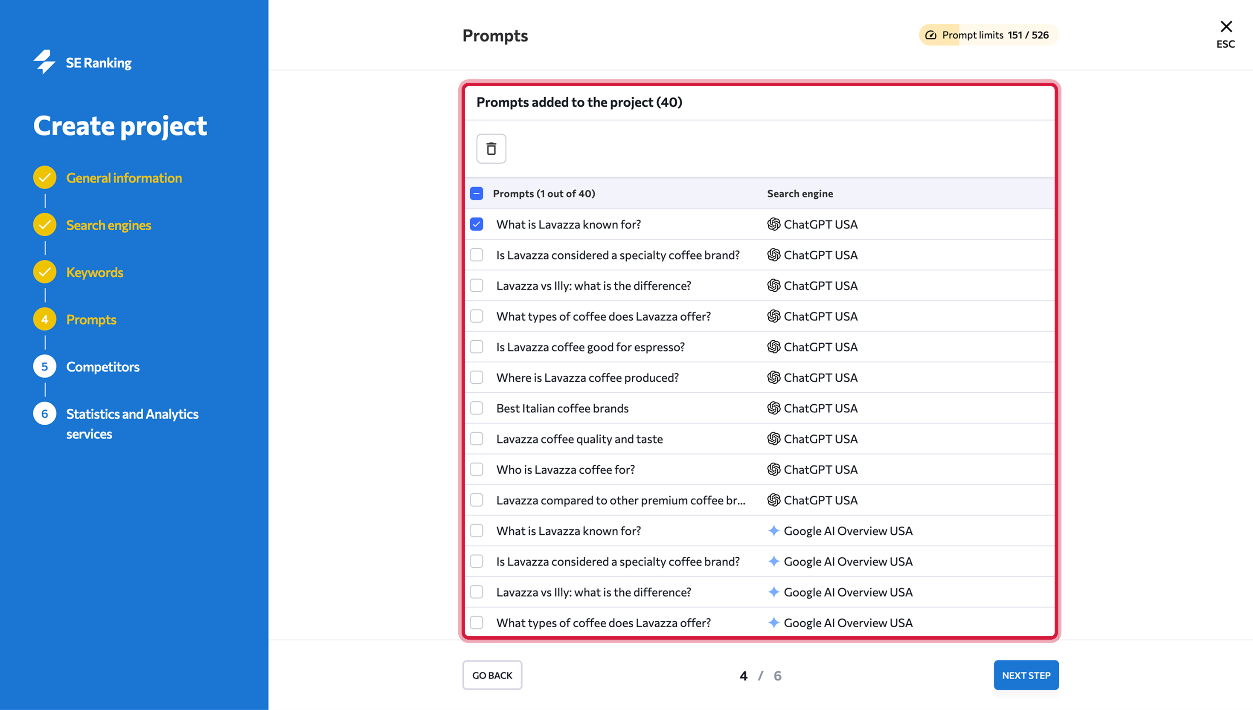Check 'Lavazza vs Illy' ChatGPT prompt checkbox
This screenshot has height=710, width=1253.
(x=477, y=286)
